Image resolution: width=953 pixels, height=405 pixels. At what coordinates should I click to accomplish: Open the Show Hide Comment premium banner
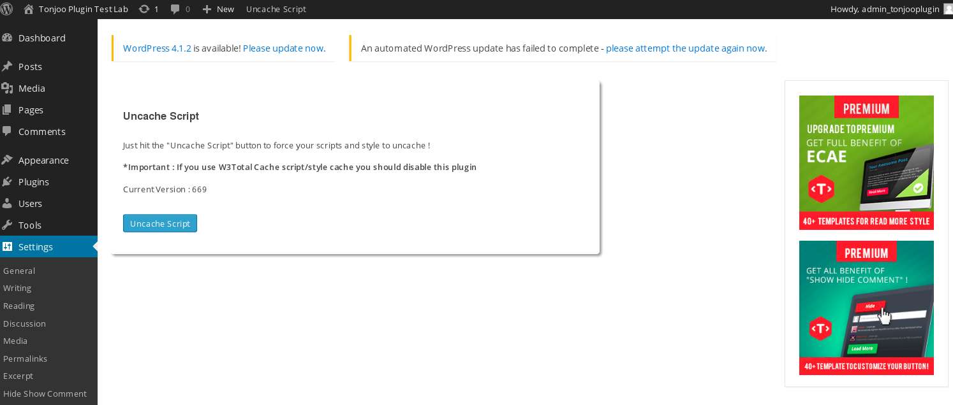coord(866,308)
